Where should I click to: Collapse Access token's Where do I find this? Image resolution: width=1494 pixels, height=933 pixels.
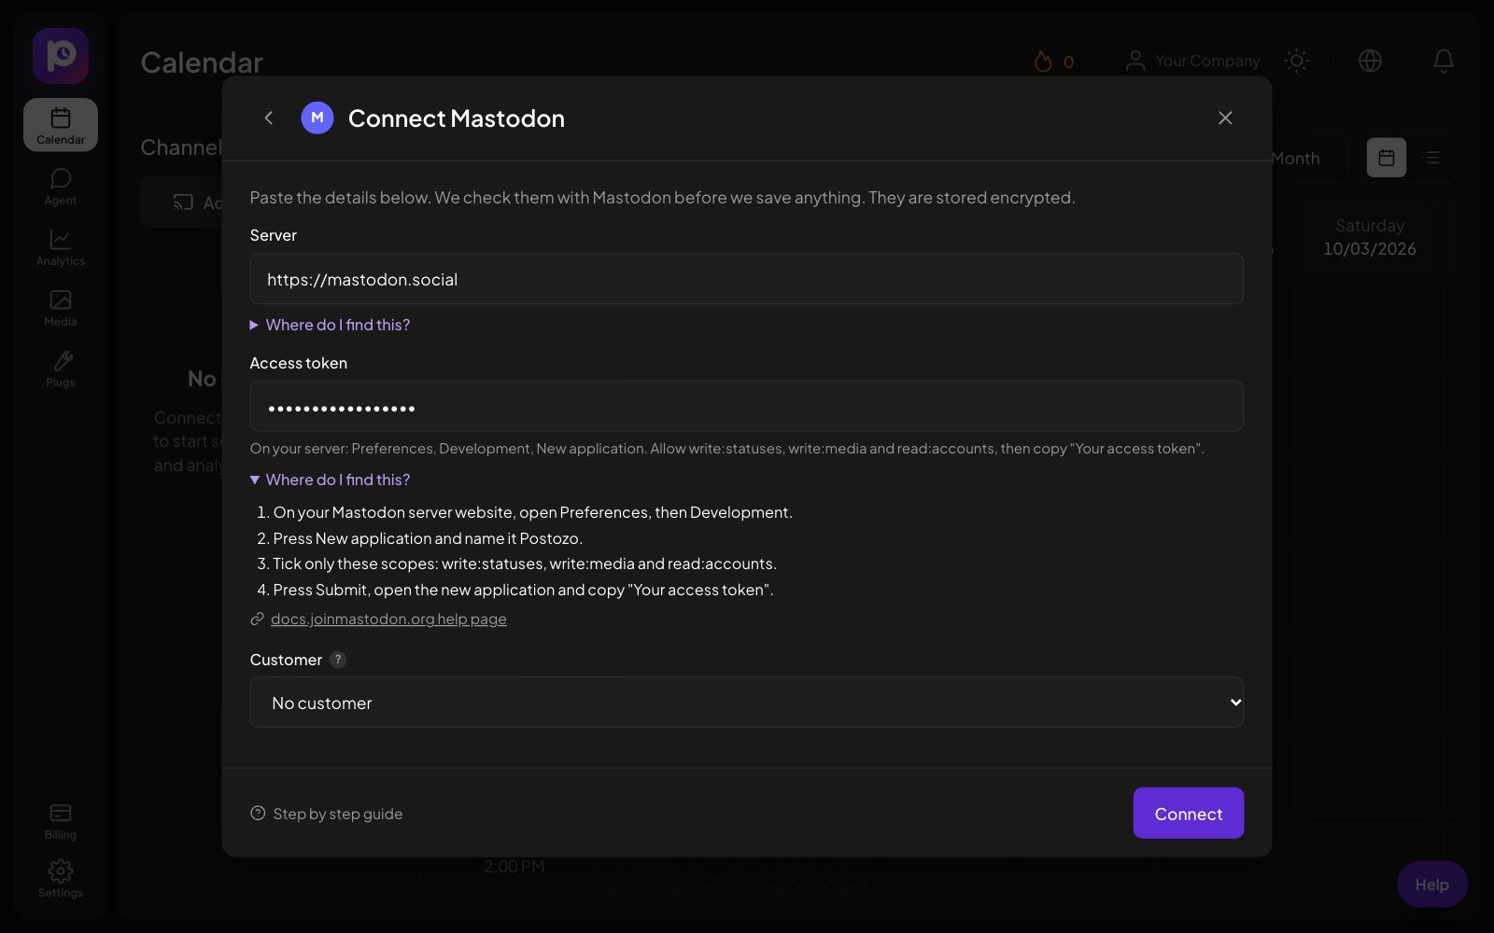pyautogui.click(x=330, y=480)
